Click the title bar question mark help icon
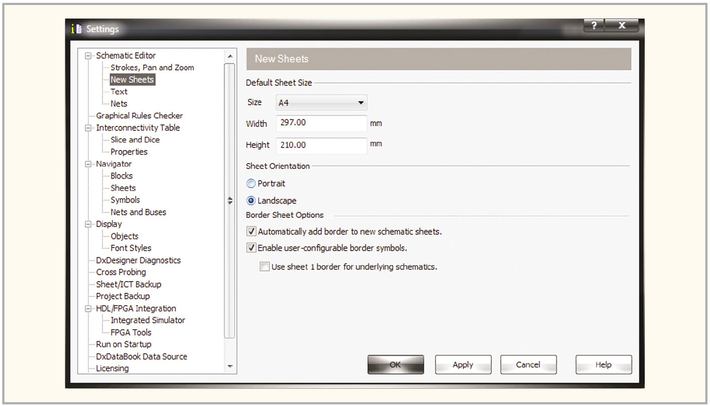Image resolution: width=710 pixels, height=406 pixels. click(x=594, y=26)
